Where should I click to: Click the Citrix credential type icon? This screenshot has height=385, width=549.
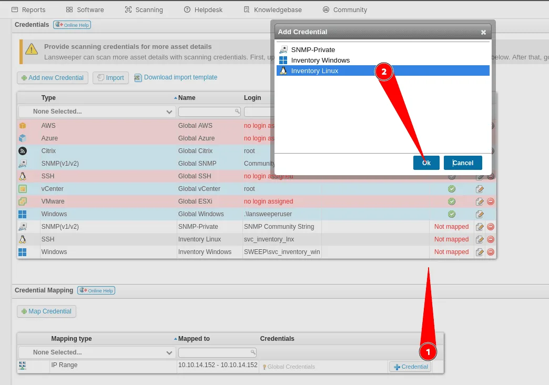tap(23, 151)
